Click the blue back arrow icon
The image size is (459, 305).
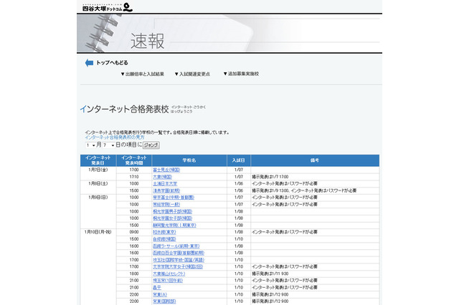[x=89, y=63]
